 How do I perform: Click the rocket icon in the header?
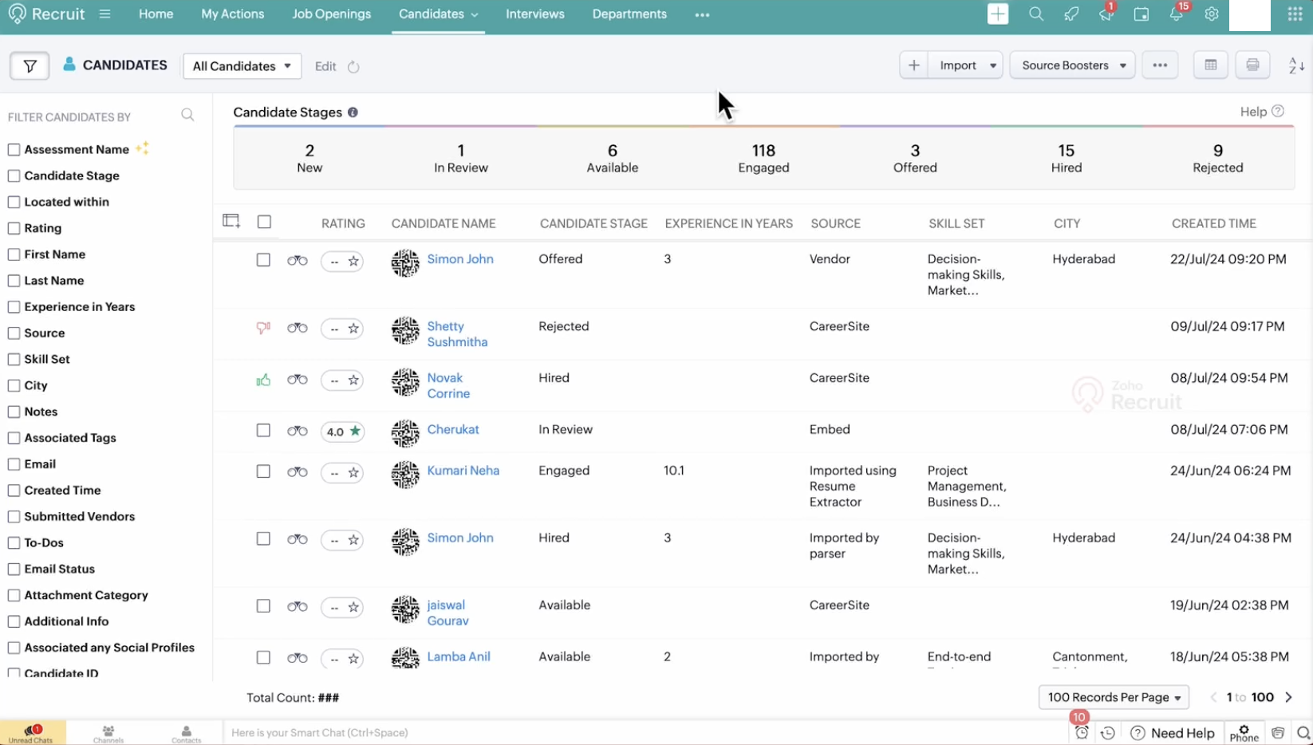pyautogui.click(x=1071, y=14)
